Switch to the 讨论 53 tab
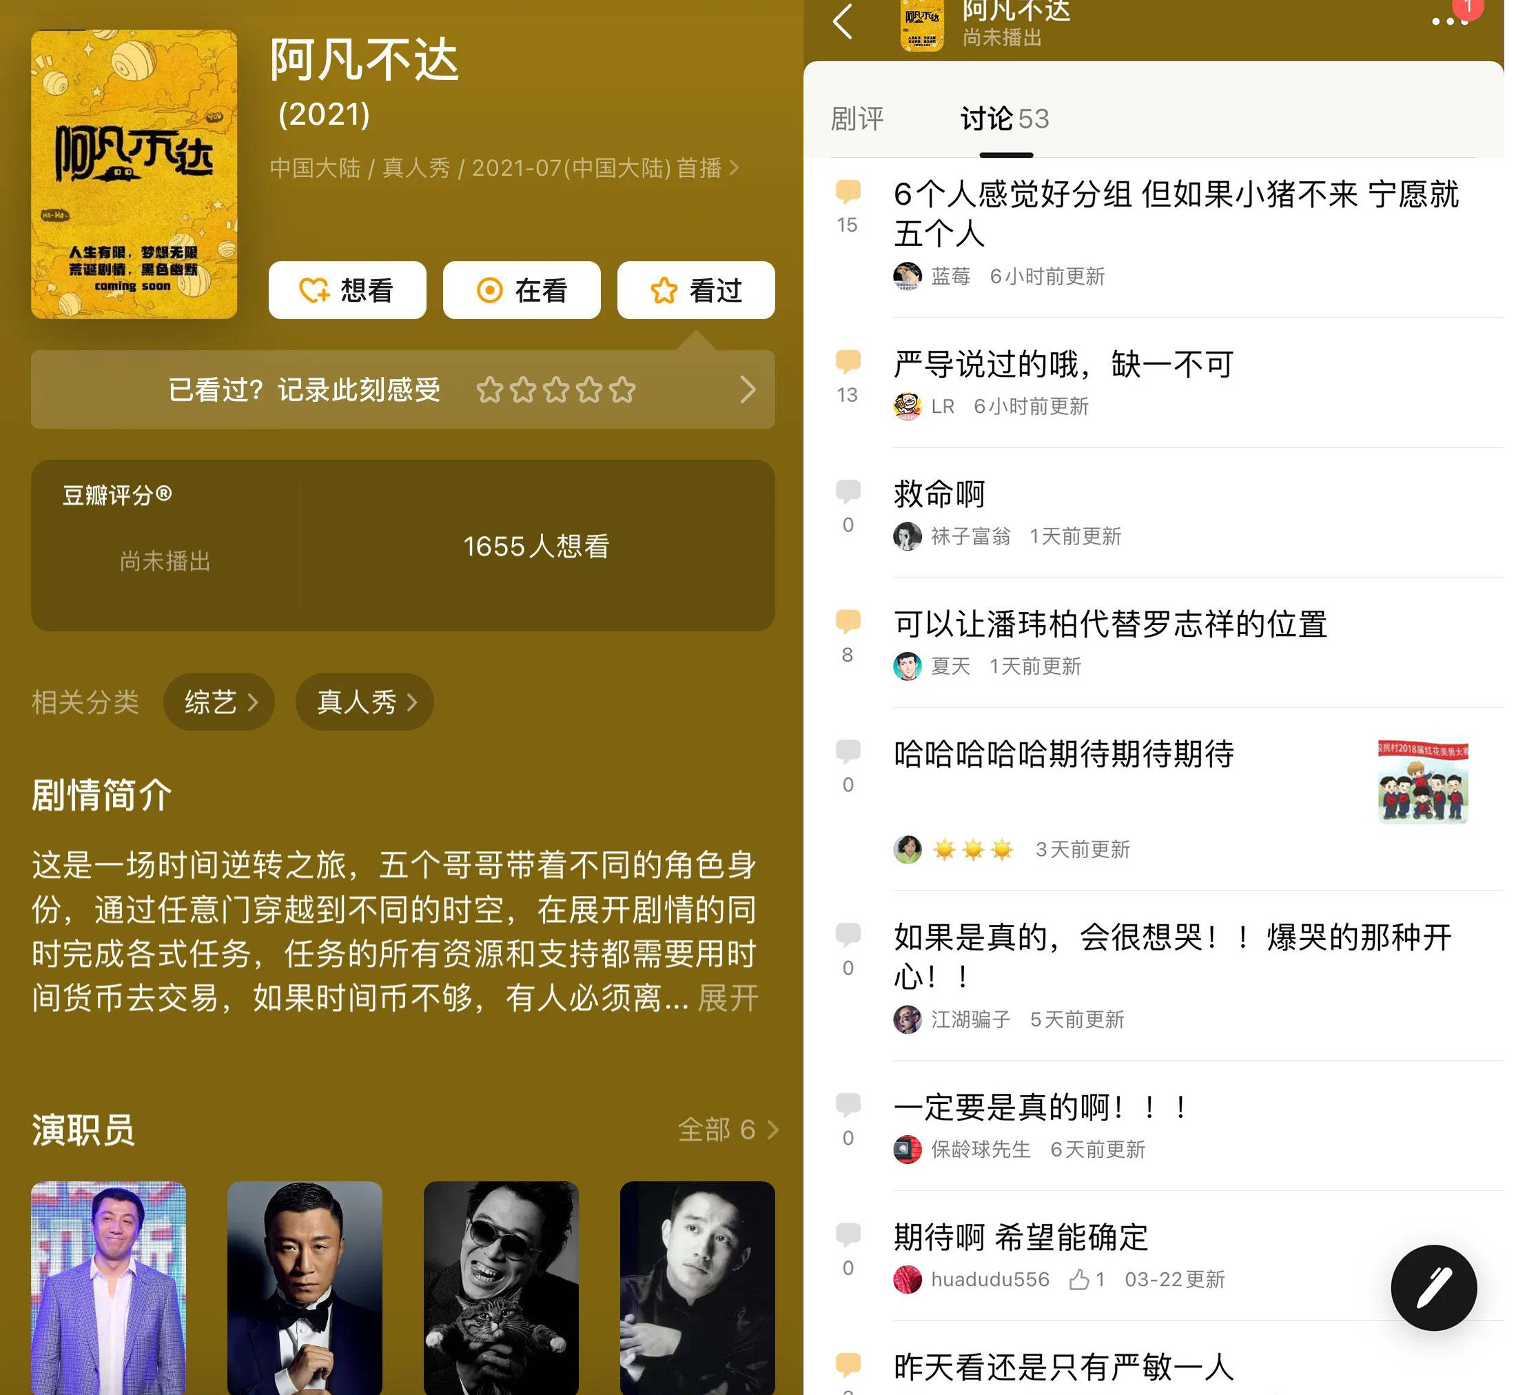The width and height of the screenshot is (1516, 1395). pyautogui.click(x=1005, y=119)
